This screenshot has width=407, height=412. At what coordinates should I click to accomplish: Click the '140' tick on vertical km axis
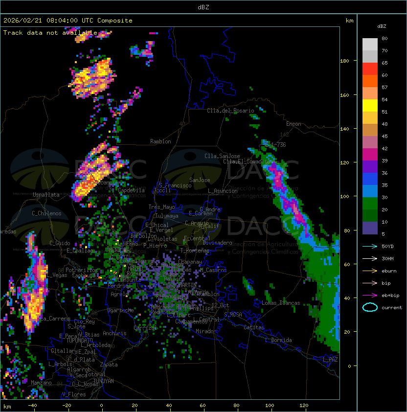click(344, 129)
